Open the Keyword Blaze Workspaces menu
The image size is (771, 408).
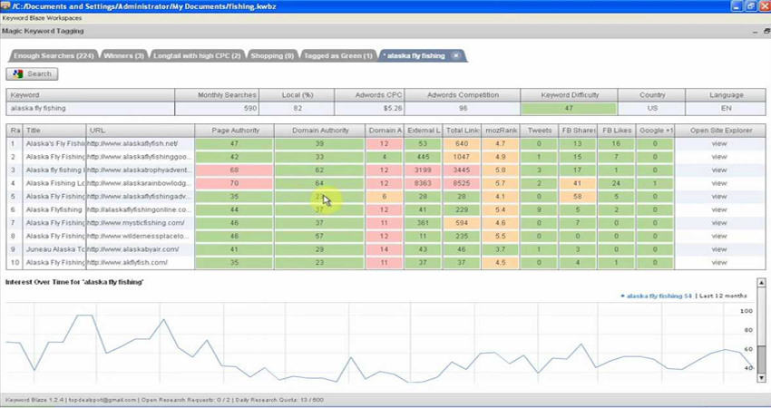click(x=42, y=18)
